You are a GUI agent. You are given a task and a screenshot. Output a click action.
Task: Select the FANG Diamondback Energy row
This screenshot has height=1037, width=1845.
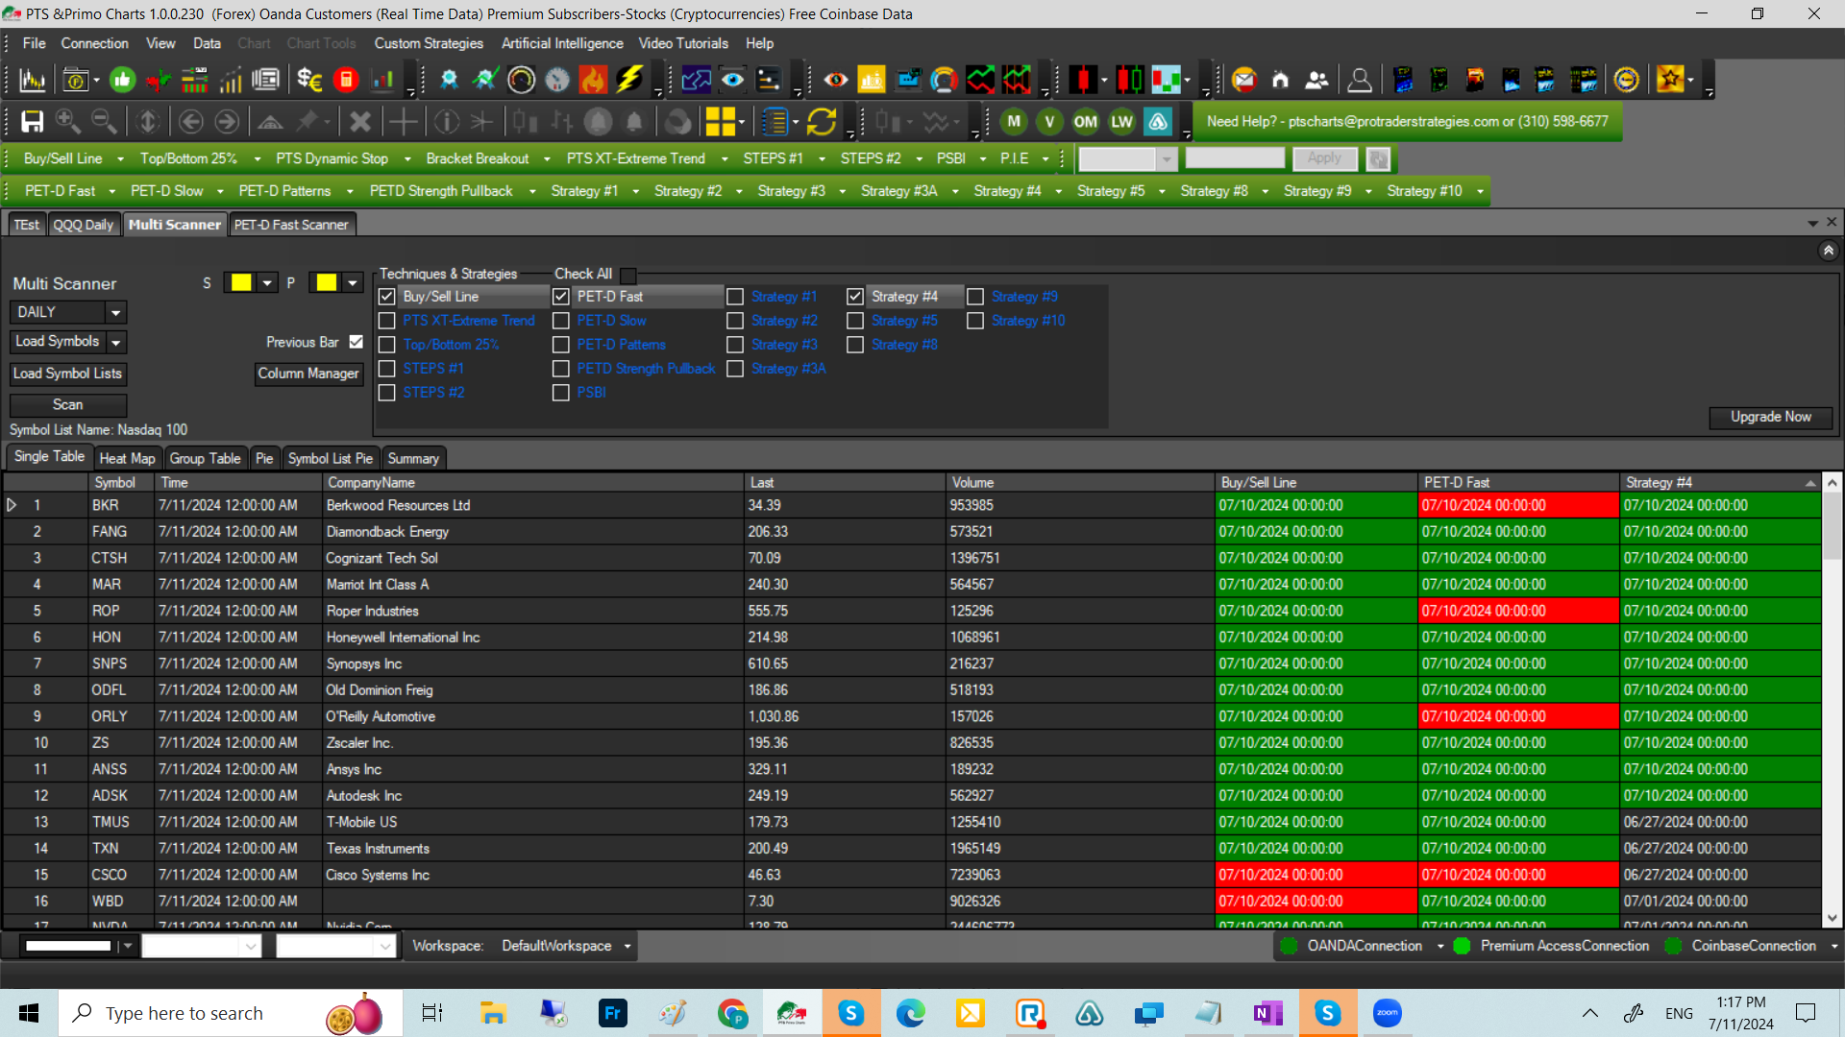tap(913, 532)
